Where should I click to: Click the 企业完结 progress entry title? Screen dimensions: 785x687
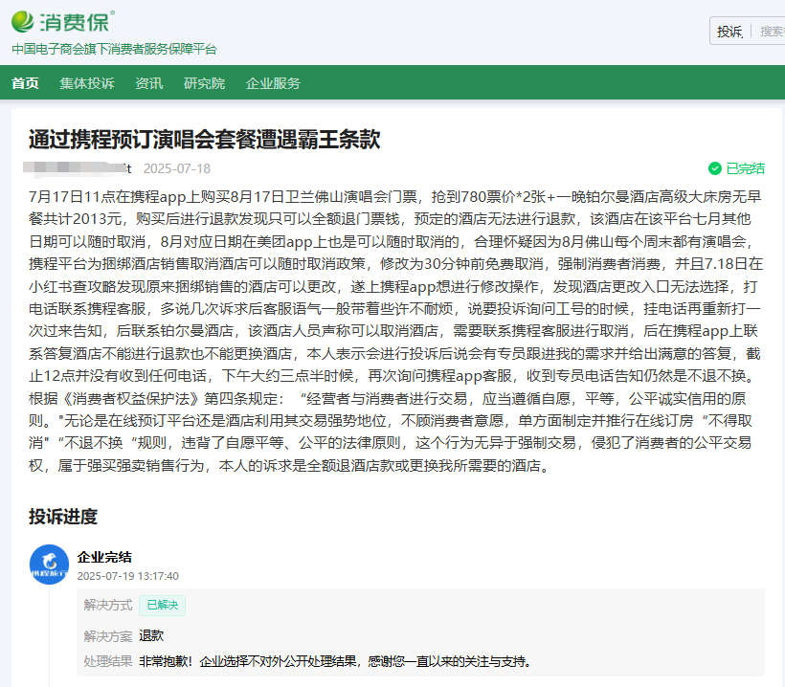click(x=104, y=557)
